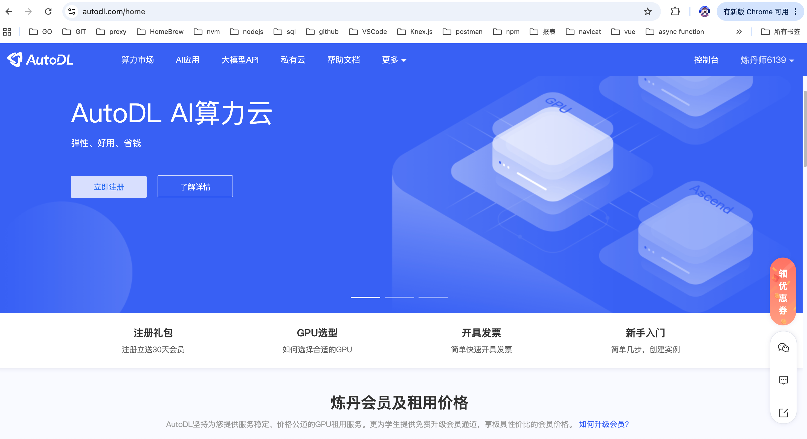Open the Chrome three-dot menu
The image size is (807, 439).
(x=796, y=11)
